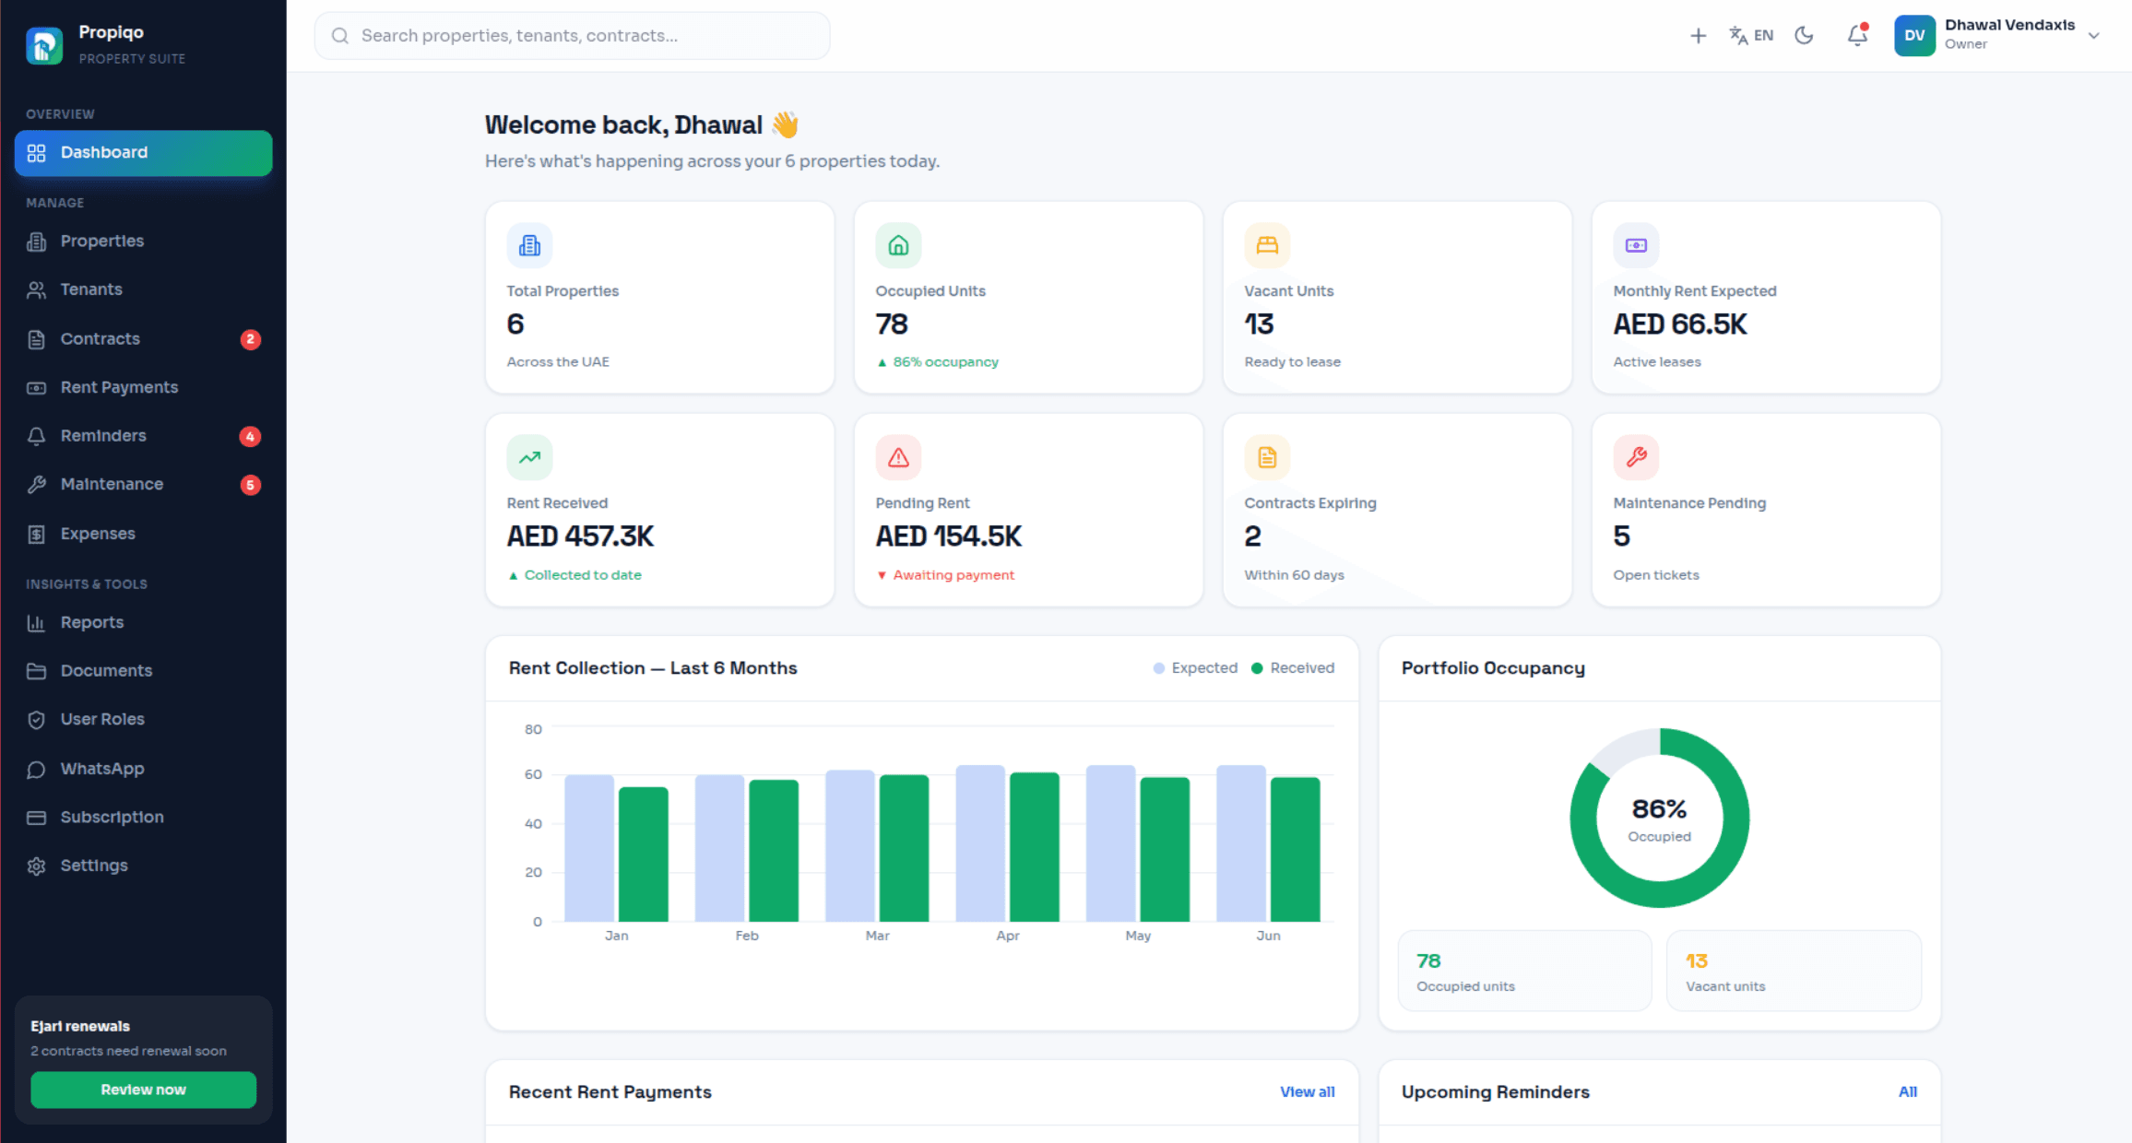This screenshot has width=2132, height=1143.
Task: Open User Roles in the sidebar
Action: [x=143, y=720]
